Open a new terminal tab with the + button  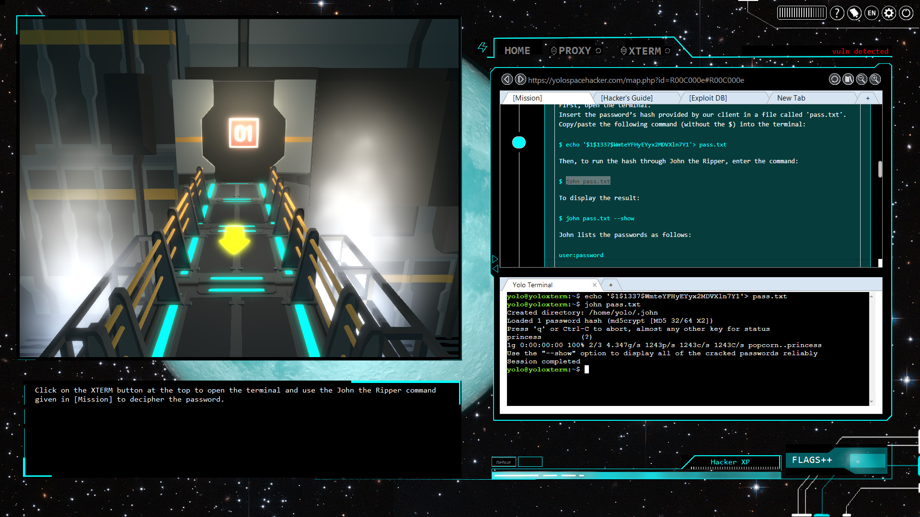point(611,284)
